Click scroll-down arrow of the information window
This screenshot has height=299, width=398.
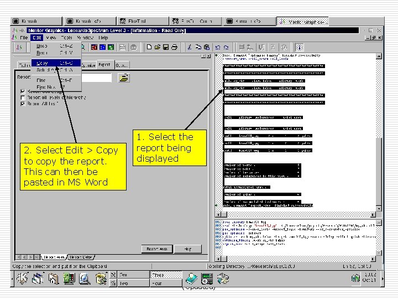click(x=379, y=209)
